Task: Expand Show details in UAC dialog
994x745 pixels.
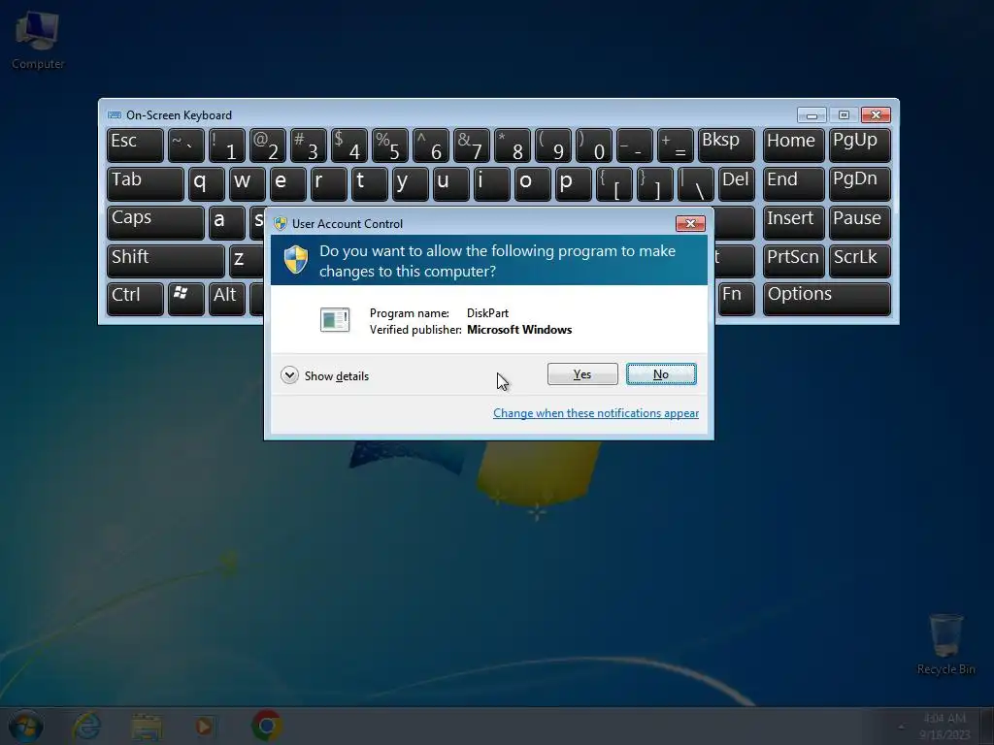Action: coord(324,375)
